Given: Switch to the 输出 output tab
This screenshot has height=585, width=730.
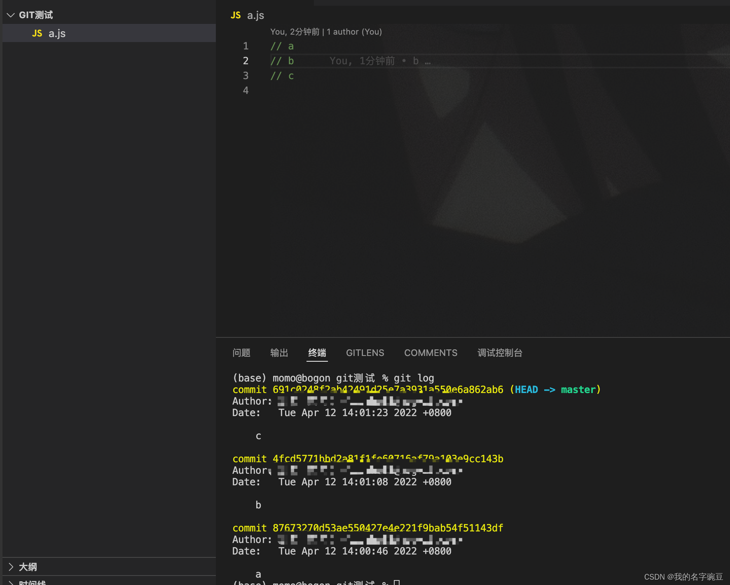Looking at the screenshot, I should (279, 353).
